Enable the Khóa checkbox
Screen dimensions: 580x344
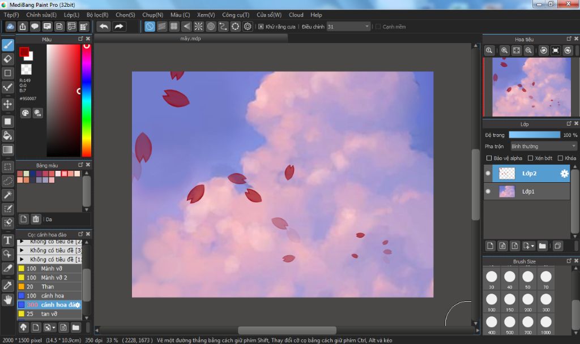[560, 158]
